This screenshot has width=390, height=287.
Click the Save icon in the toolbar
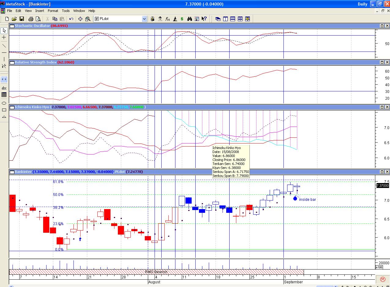coord(22,19)
